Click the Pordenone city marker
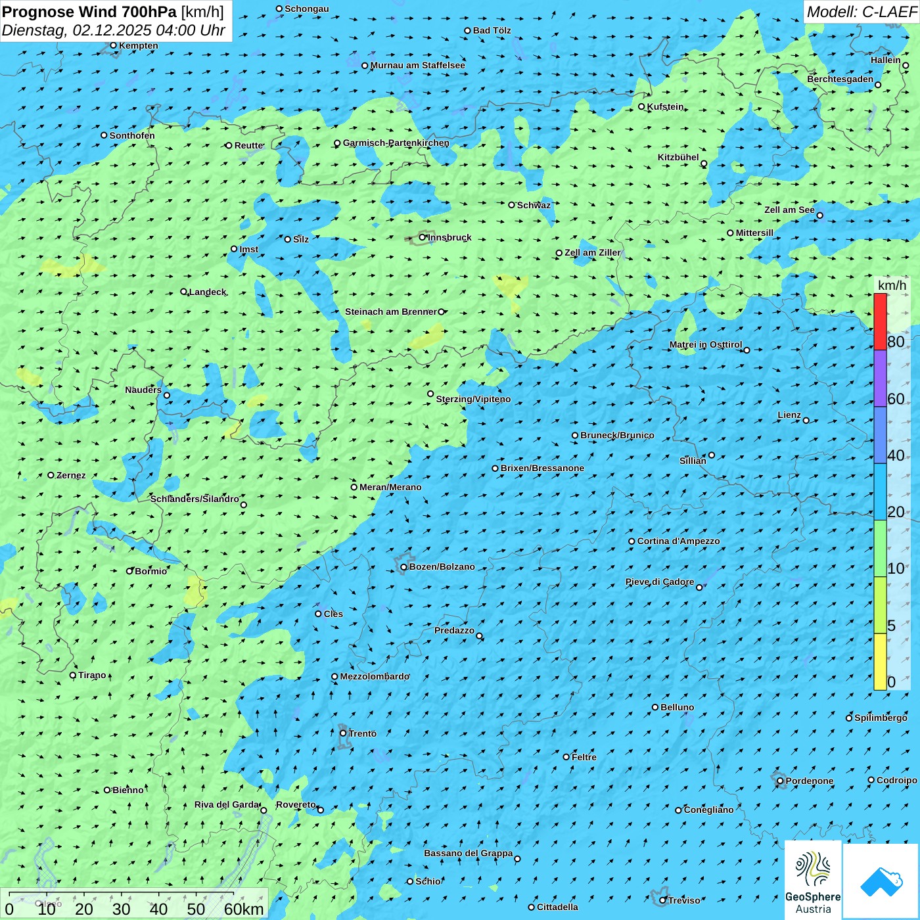Viewport: 920px width, 920px height. pyautogui.click(x=780, y=781)
